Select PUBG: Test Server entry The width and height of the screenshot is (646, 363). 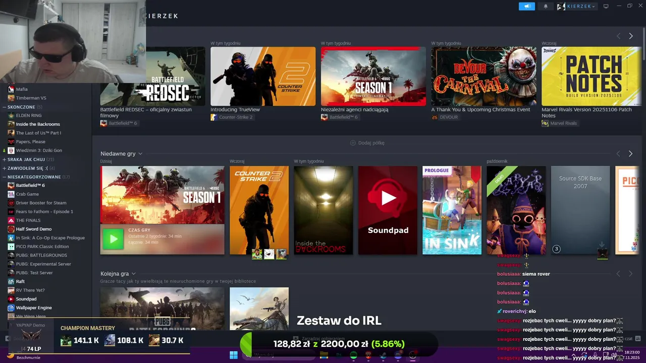click(34, 273)
